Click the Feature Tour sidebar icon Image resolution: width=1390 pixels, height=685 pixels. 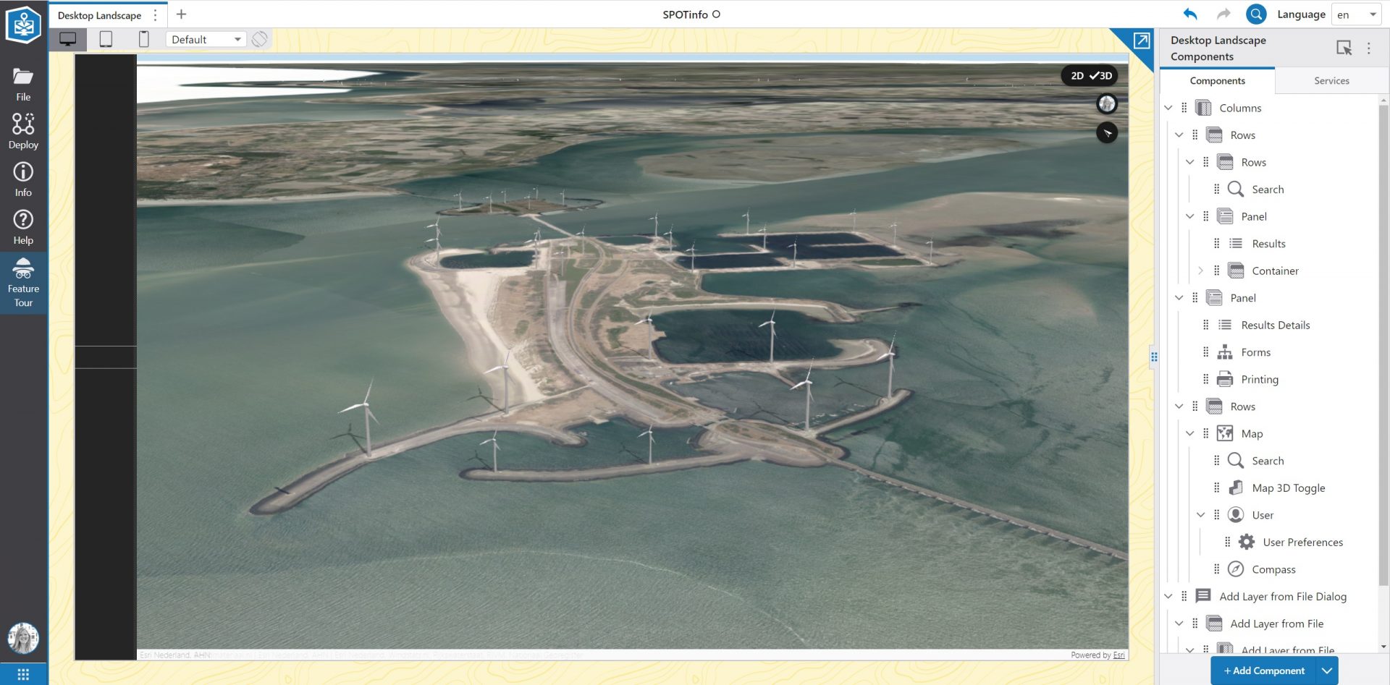[x=24, y=282]
